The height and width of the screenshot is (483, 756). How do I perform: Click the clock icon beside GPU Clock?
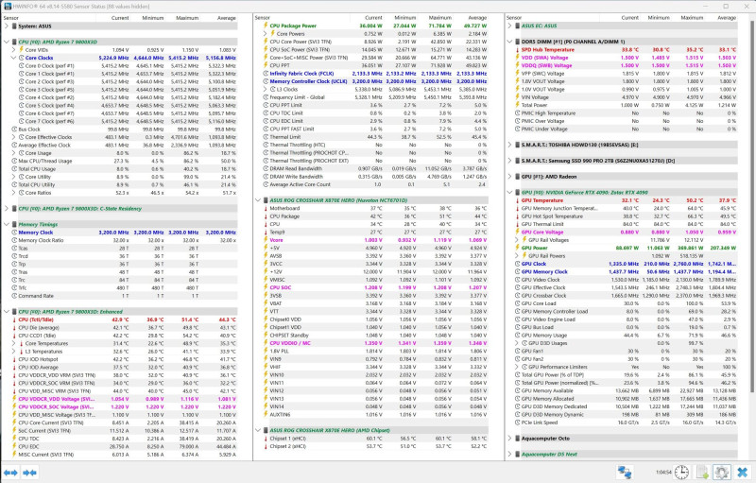[x=517, y=264]
